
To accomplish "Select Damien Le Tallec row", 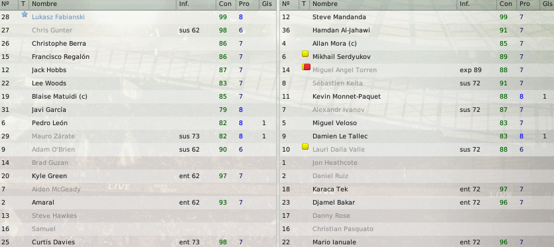I will click(x=417, y=136).
